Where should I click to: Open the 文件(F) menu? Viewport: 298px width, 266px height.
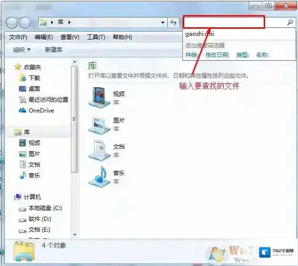[x=18, y=37]
